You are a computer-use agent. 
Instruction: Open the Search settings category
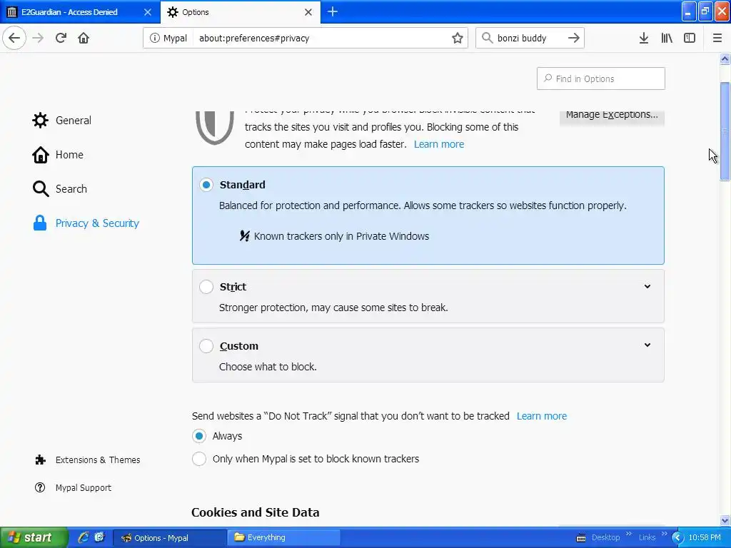(60, 188)
